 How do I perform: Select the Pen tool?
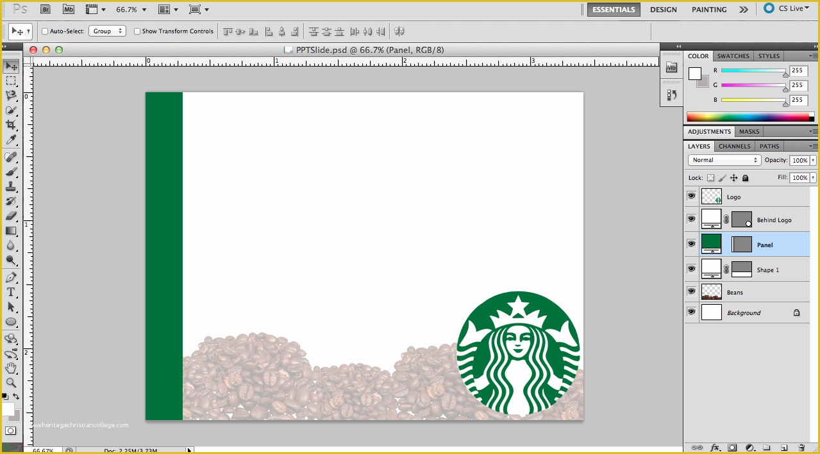11,277
